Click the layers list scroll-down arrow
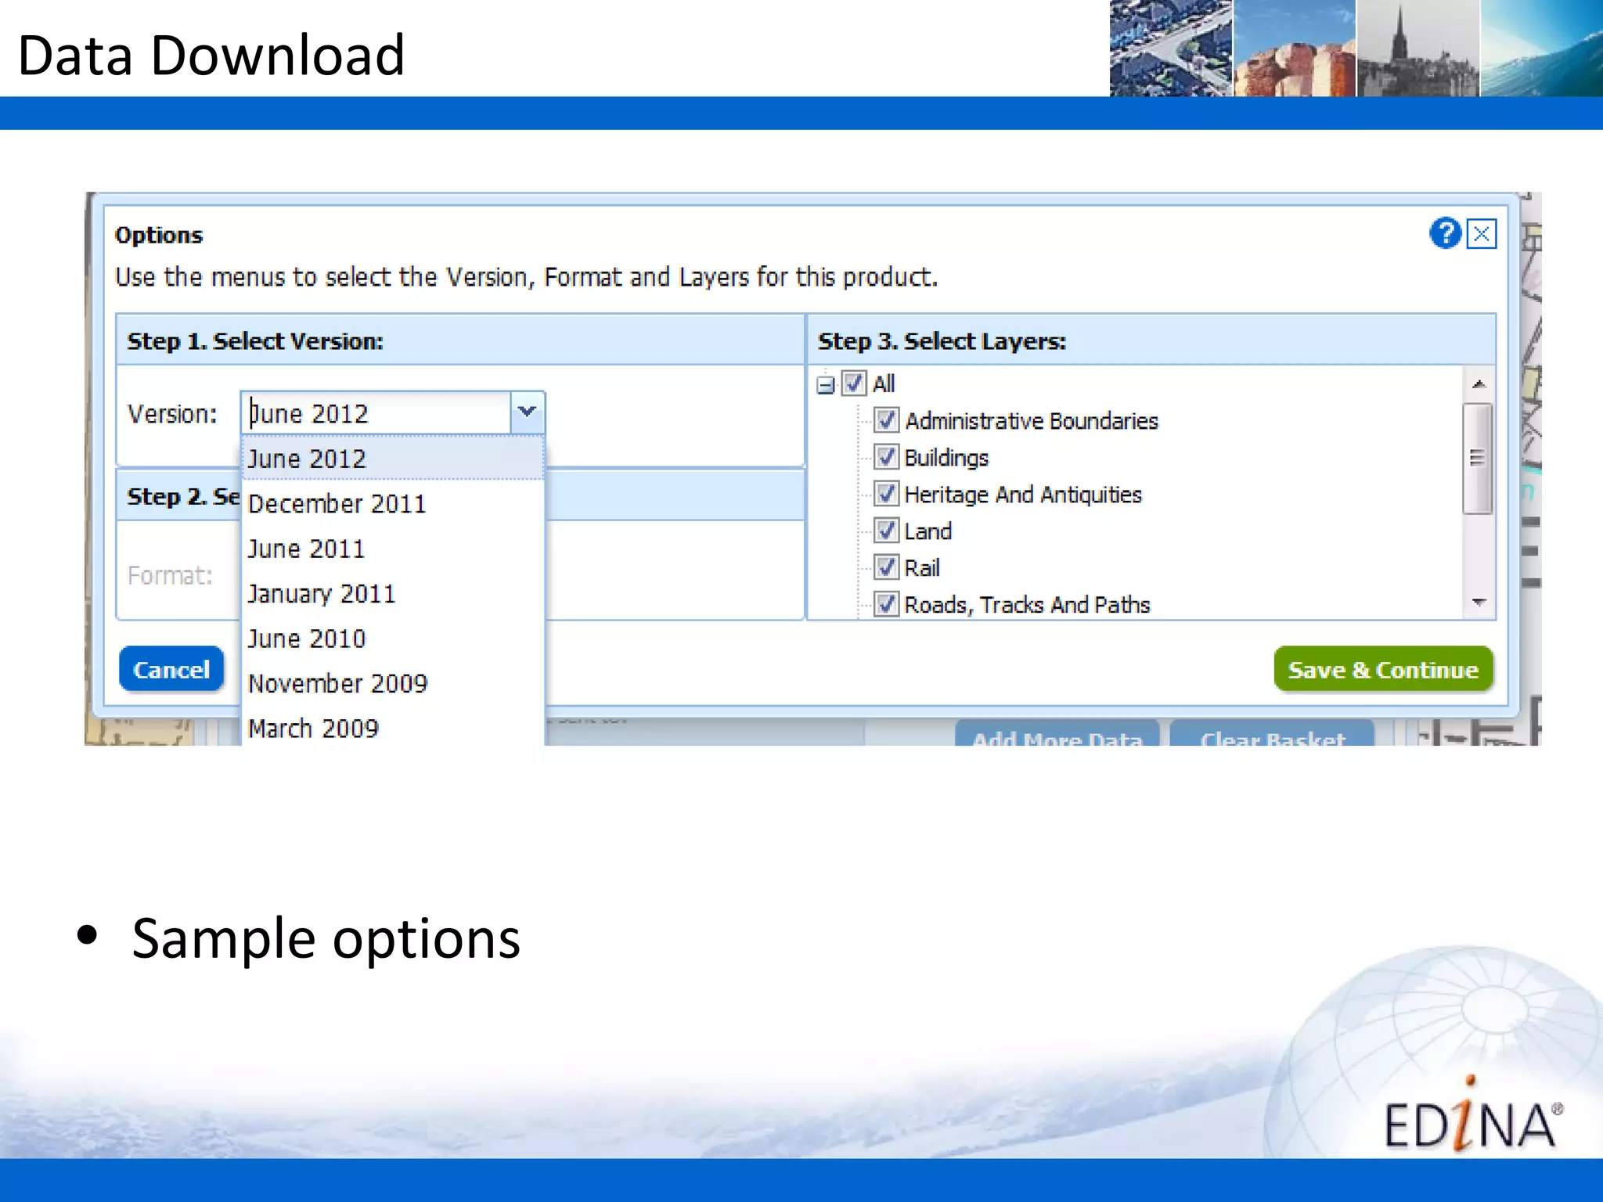The image size is (1603, 1202). tap(1479, 603)
